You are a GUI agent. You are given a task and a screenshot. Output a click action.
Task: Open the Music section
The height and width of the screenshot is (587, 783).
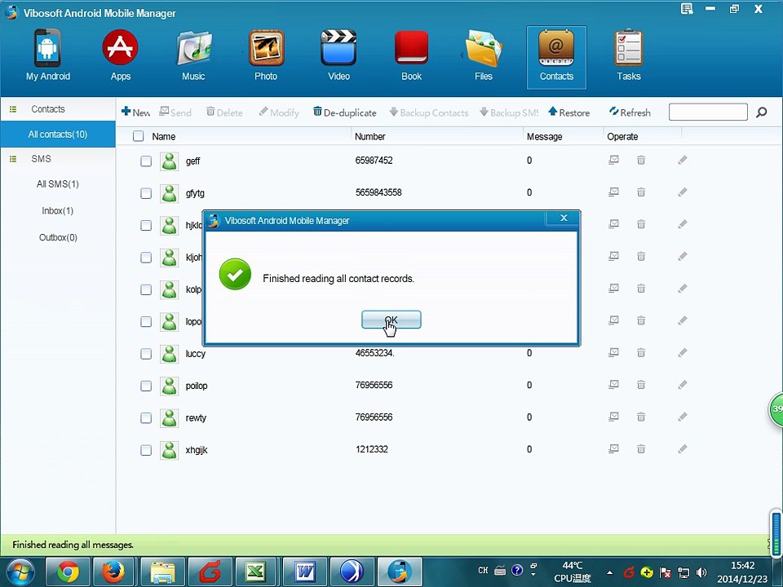tap(193, 56)
